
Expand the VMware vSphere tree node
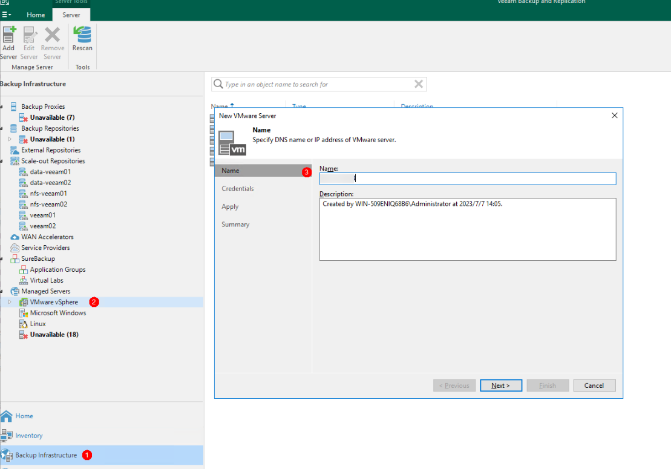10,302
